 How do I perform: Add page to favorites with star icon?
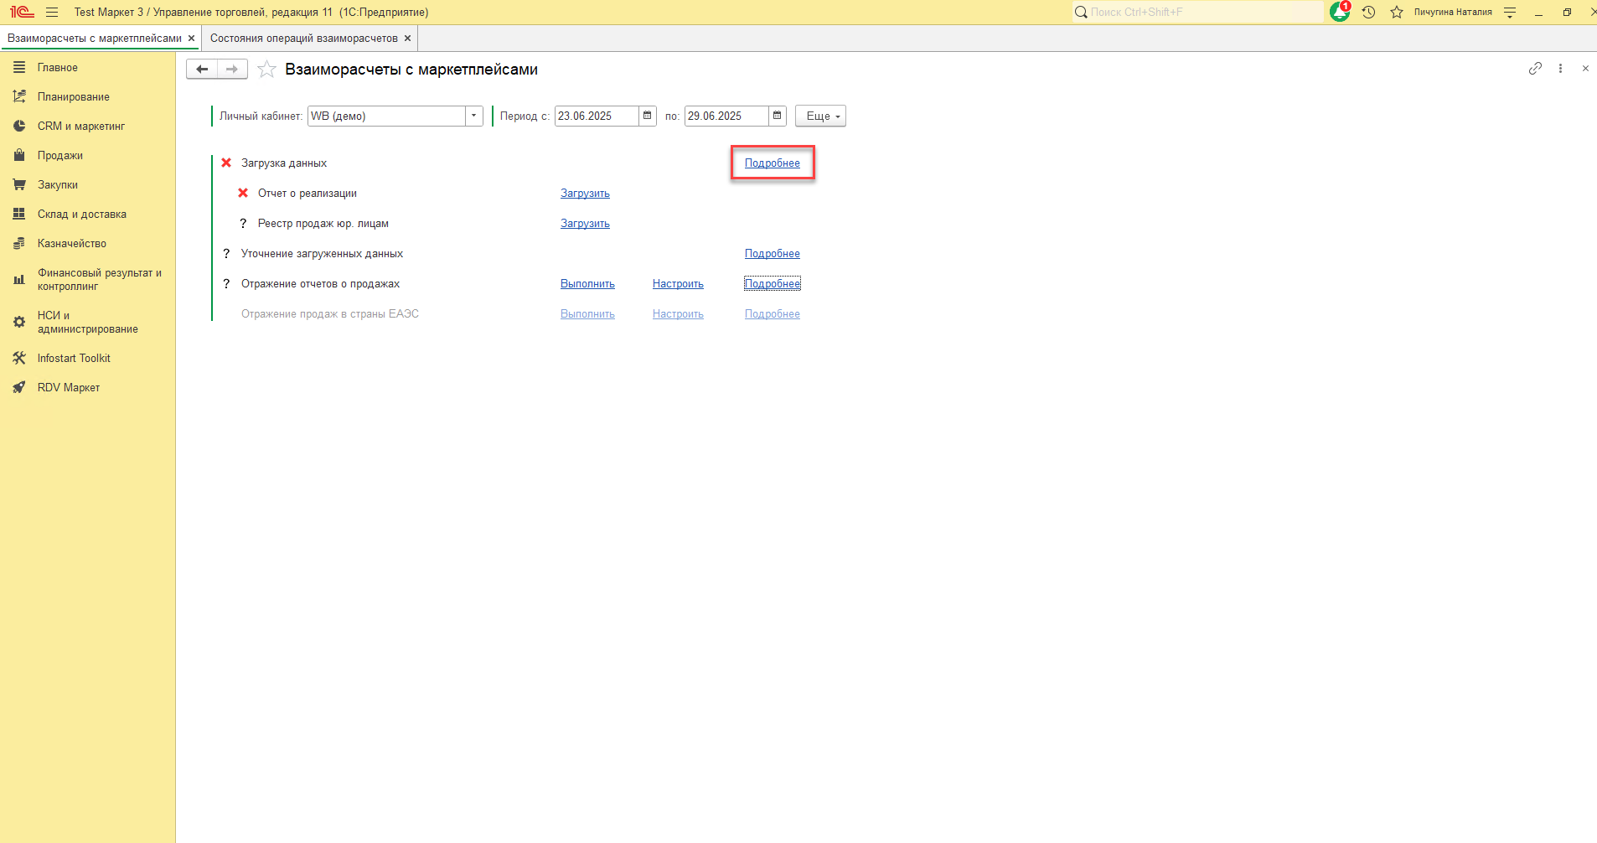click(266, 70)
